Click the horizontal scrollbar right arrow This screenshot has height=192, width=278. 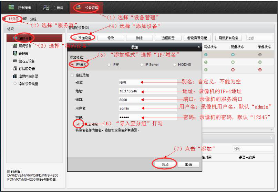(x=272, y=130)
